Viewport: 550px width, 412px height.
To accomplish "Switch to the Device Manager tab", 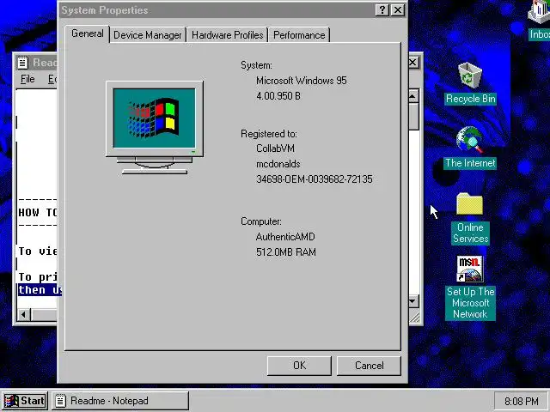I will click(148, 35).
